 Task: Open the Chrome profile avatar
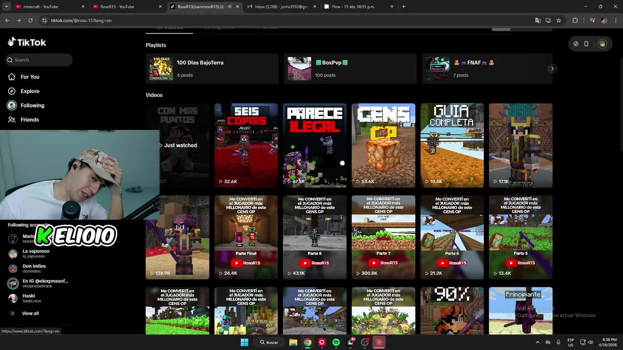(x=604, y=20)
